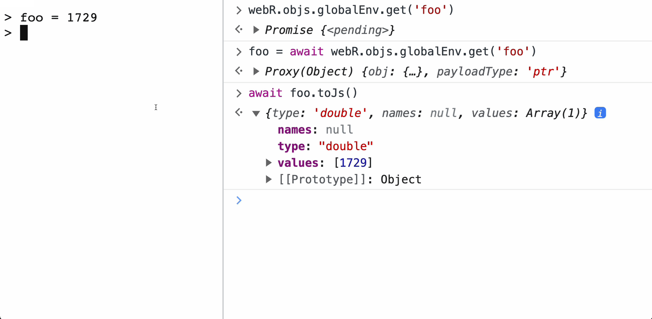Click the prompt marker before foo = await line
Viewport: 652px width, 319px height.
point(239,52)
